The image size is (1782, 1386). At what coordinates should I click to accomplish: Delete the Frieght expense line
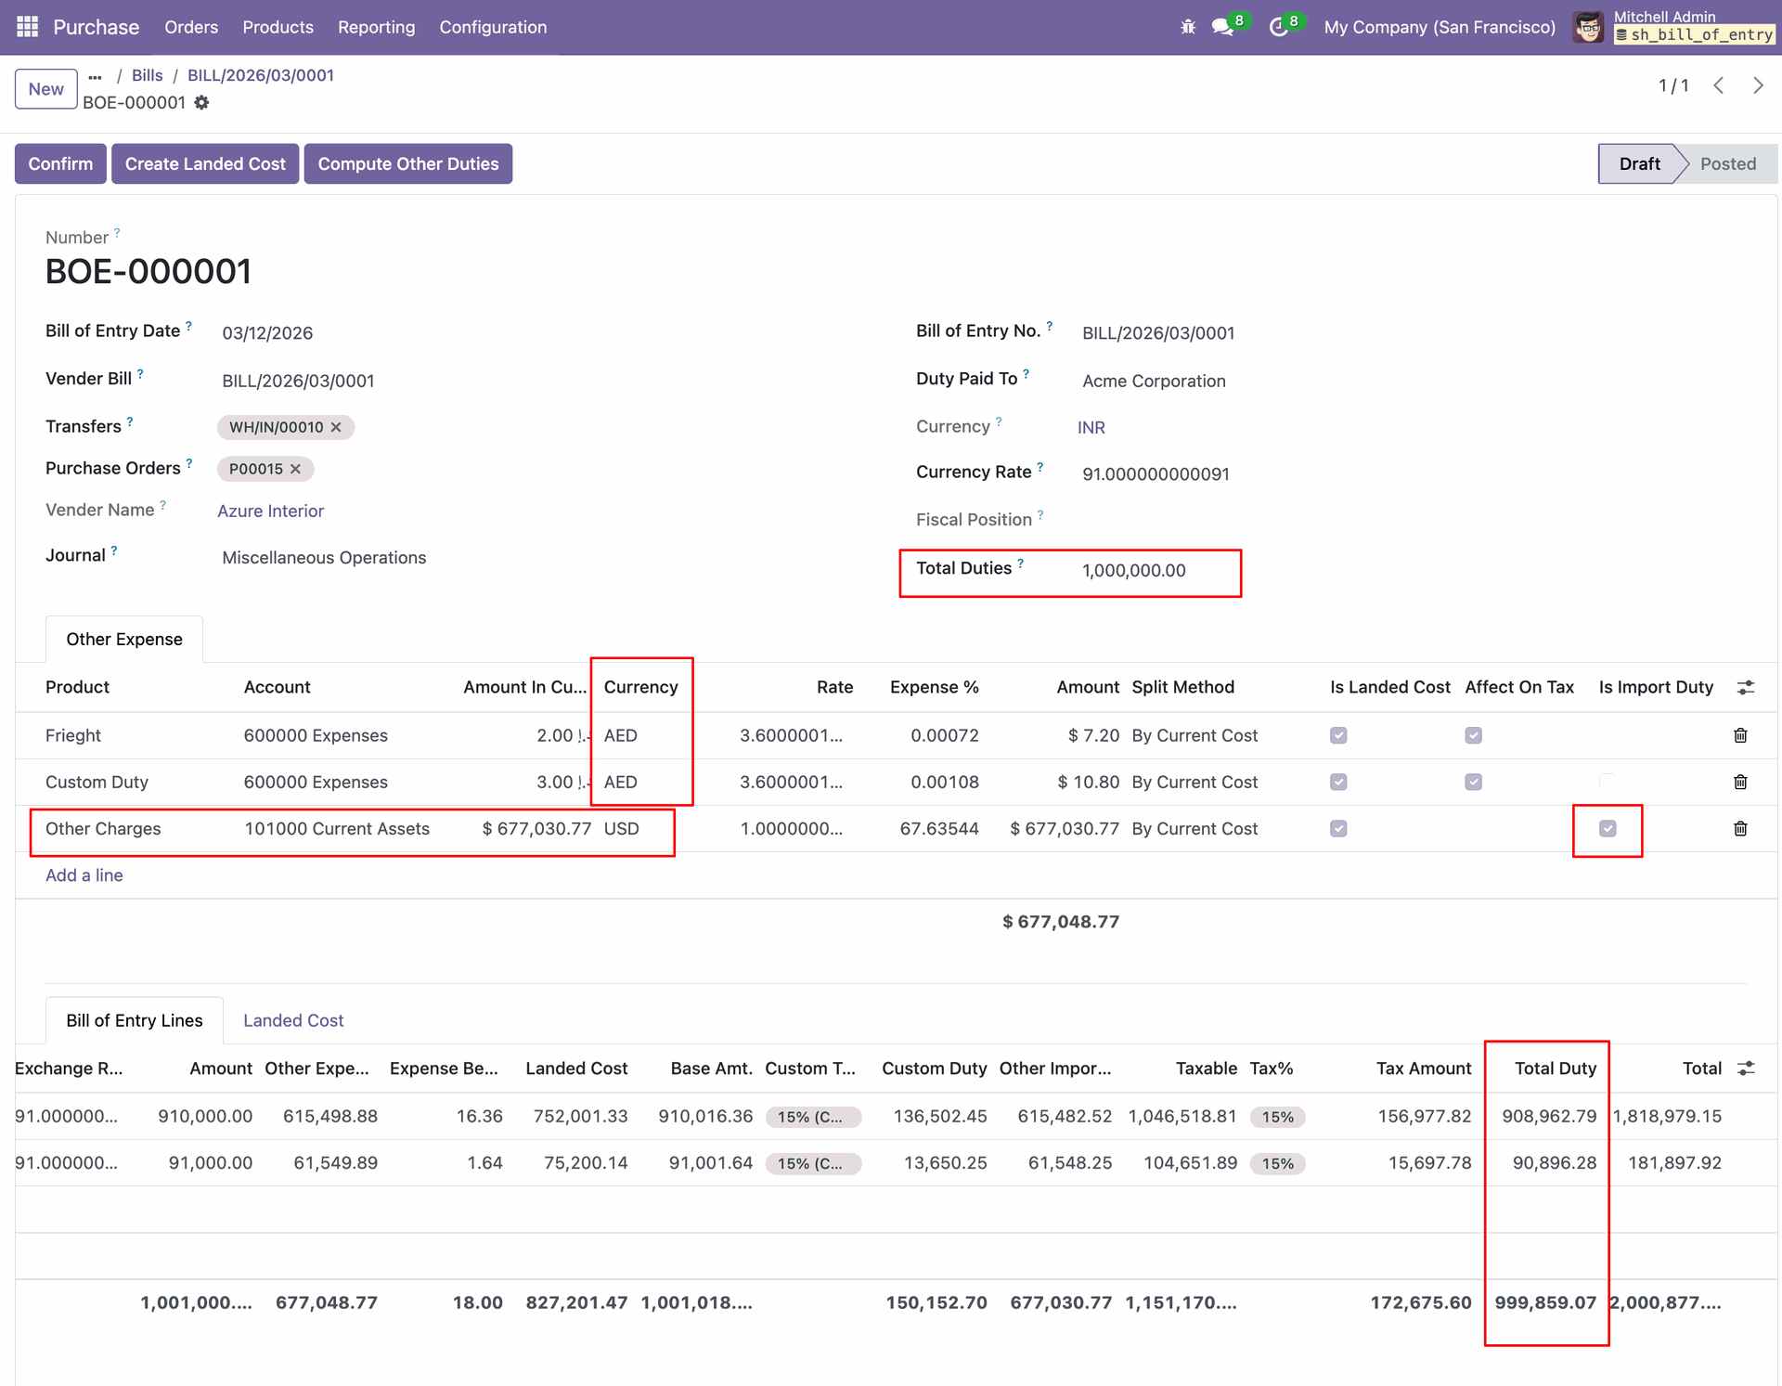tap(1740, 735)
